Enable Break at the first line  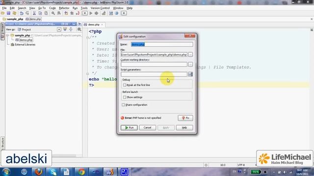click(125, 85)
